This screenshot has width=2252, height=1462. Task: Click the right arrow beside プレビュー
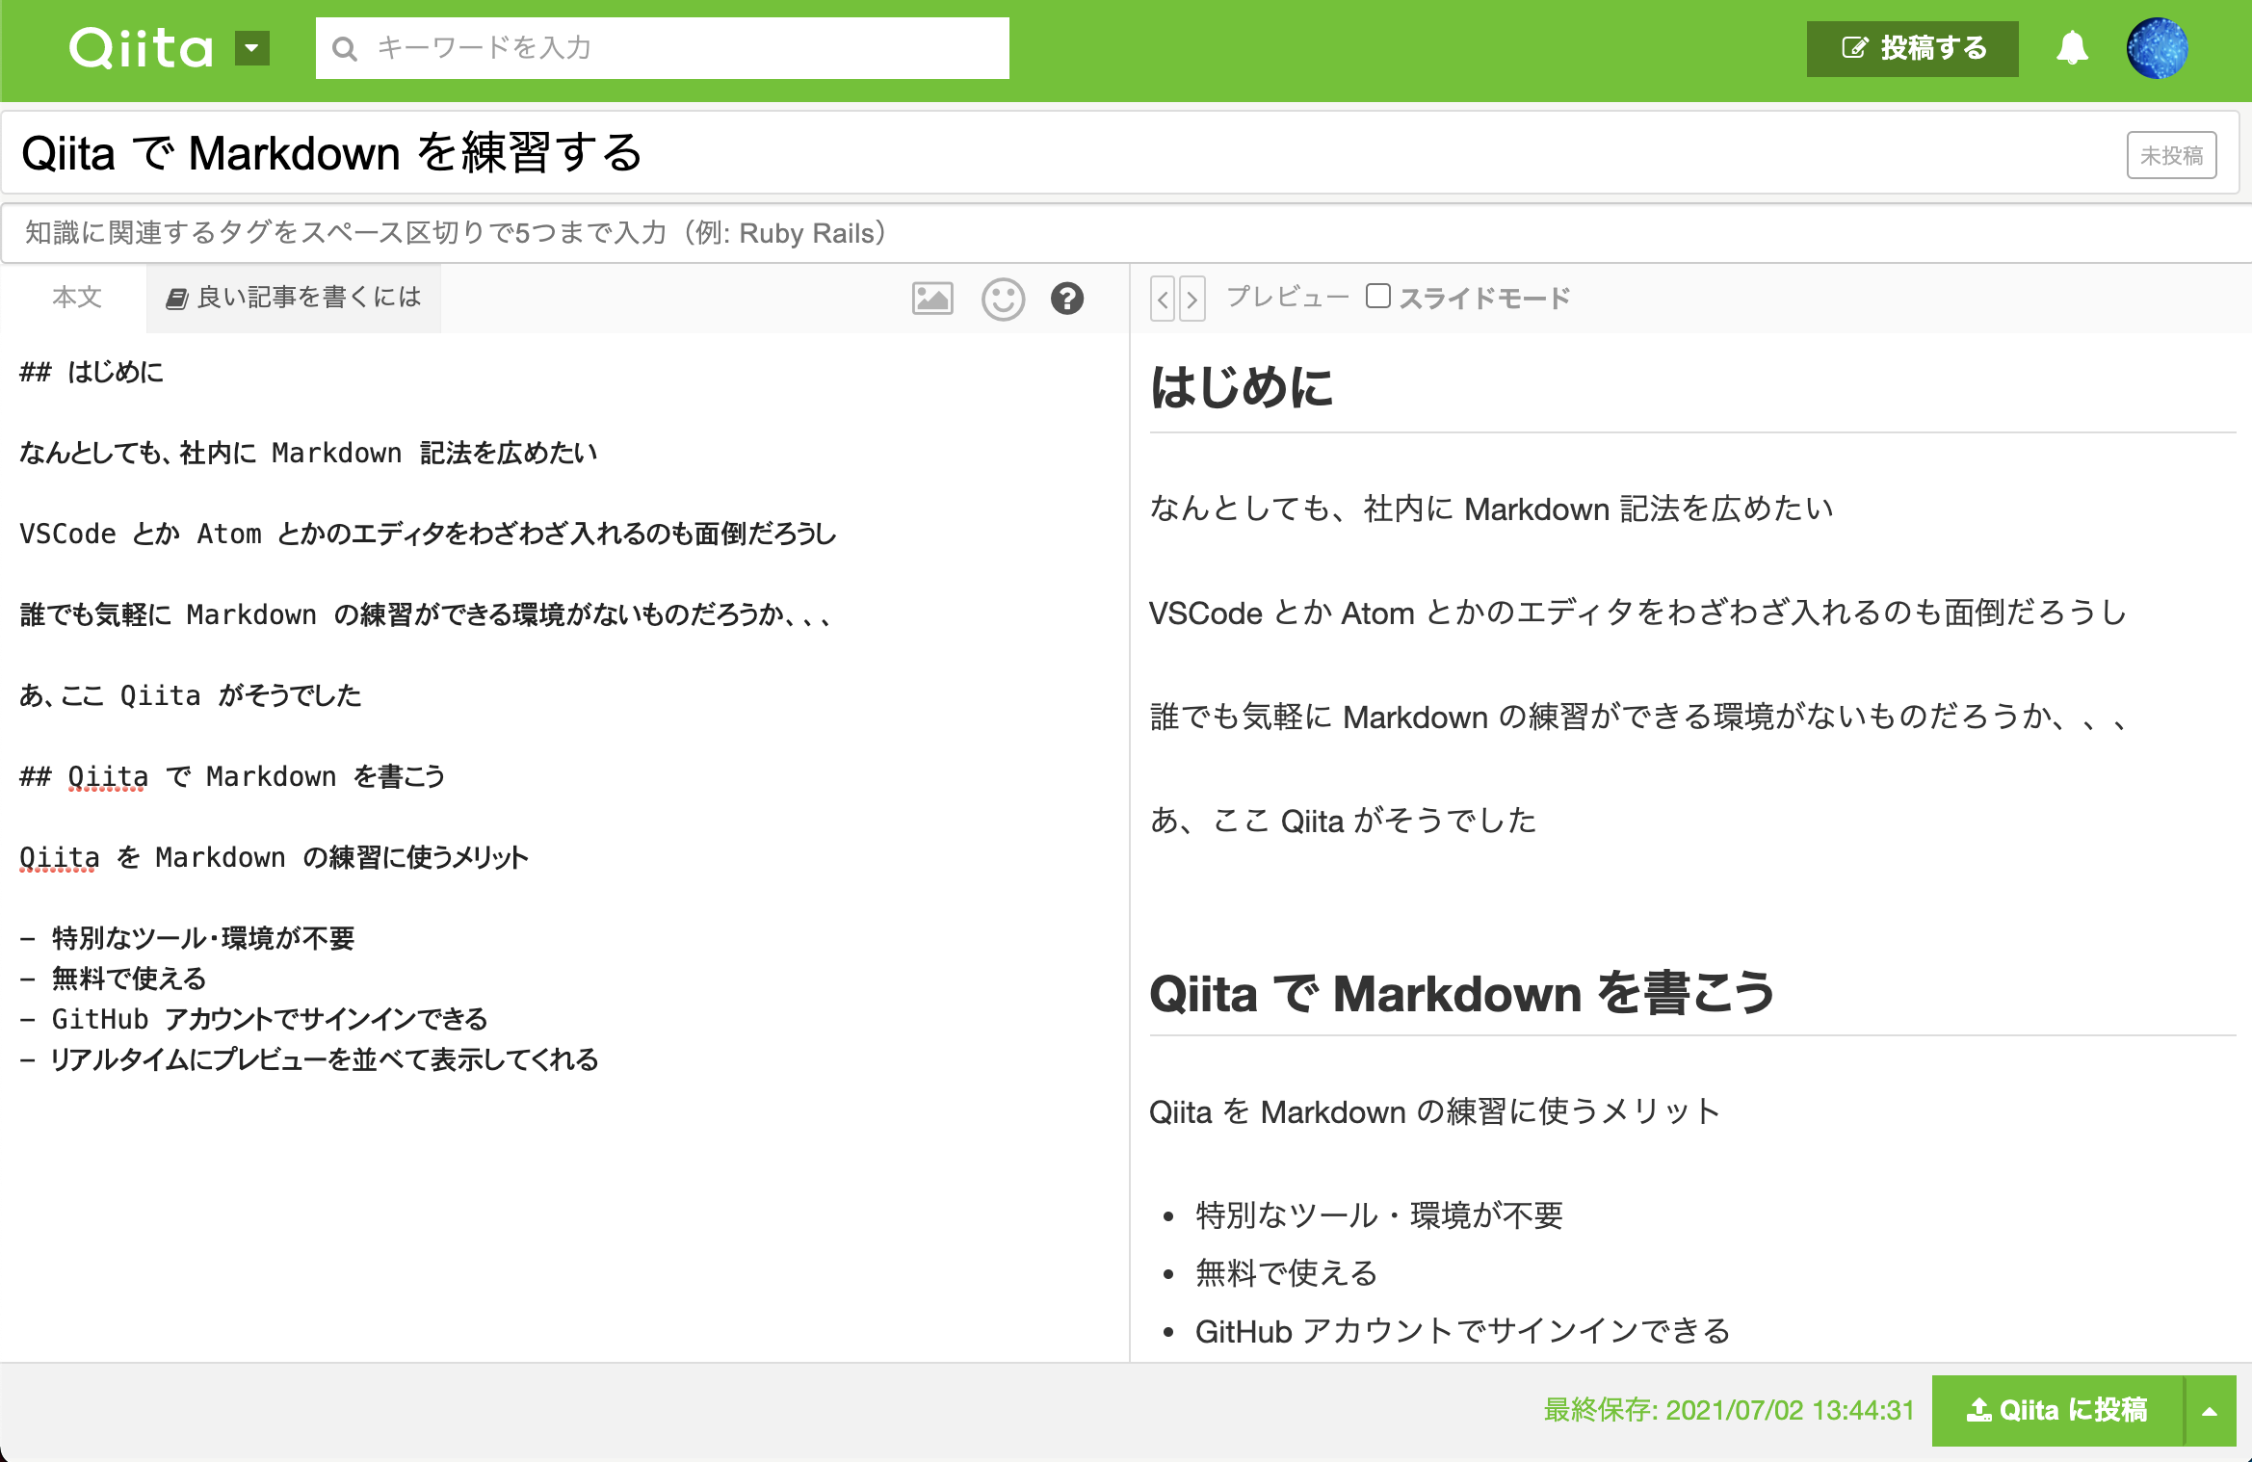point(1193,299)
